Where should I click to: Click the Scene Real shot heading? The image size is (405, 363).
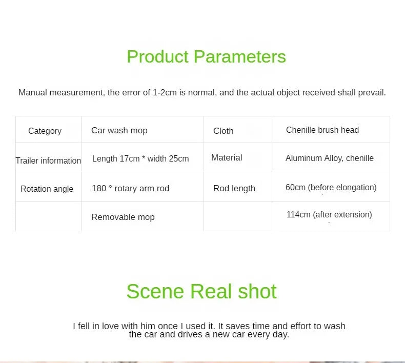tap(201, 291)
